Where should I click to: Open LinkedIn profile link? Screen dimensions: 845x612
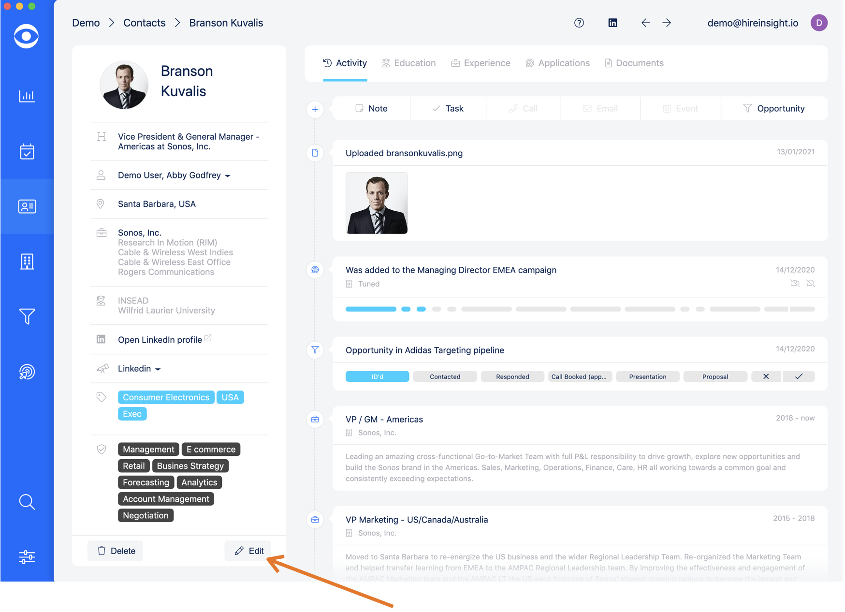[x=164, y=340]
